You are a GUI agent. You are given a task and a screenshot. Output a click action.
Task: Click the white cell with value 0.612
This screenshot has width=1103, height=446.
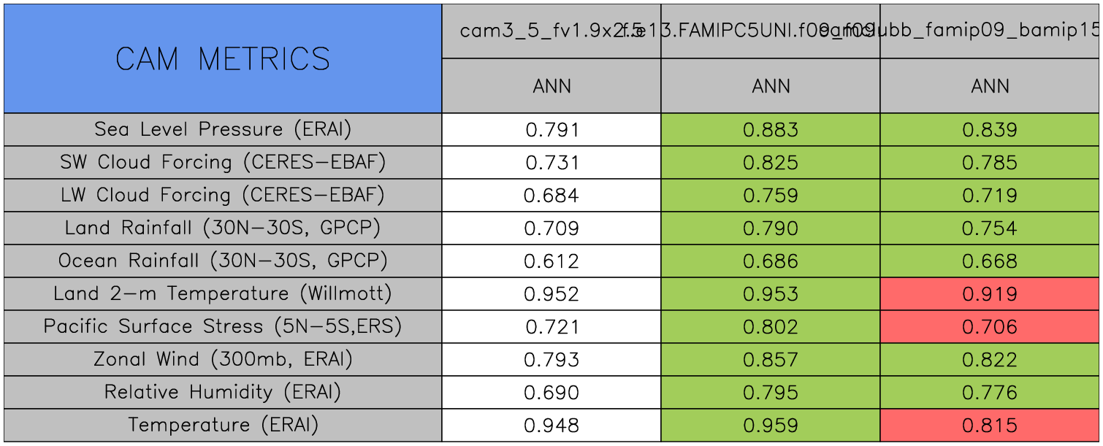point(551,261)
